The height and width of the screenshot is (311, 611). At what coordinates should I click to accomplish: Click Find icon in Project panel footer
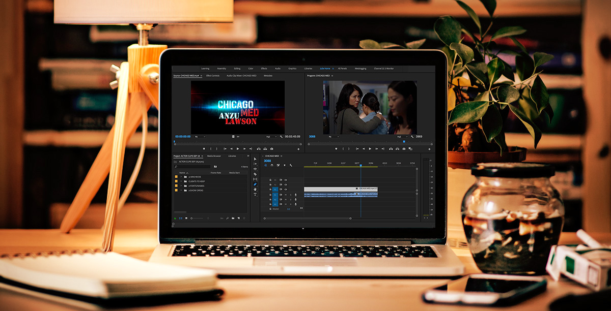click(227, 218)
